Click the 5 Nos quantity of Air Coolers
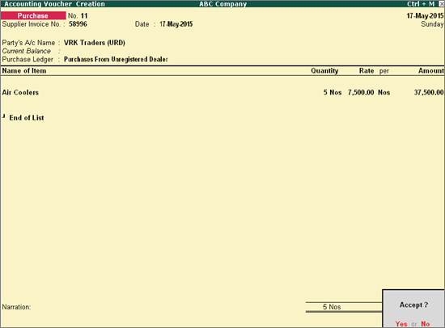The height and width of the screenshot is (328, 445). click(x=333, y=92)
